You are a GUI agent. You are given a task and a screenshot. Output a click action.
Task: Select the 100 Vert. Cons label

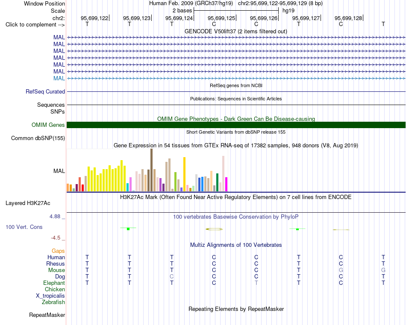tap(24, 227)
